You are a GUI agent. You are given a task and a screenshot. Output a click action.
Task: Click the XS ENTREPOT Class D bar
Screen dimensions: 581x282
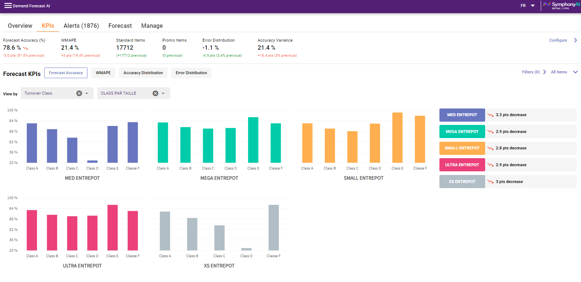click(x=247, y=249)
